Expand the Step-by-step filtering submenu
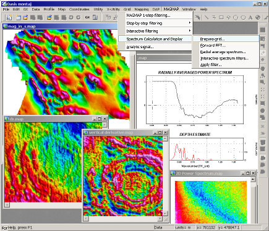 (x=155, y=23)
